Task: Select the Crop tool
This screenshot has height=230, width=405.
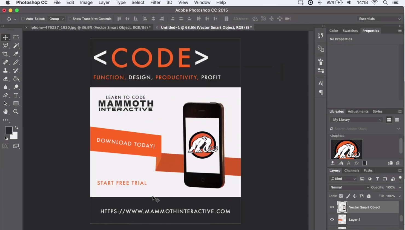Action: [x=5, y=54]
